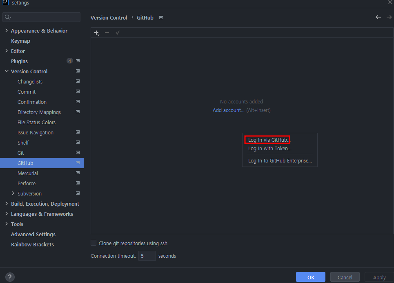
Task: Select File Status Colors
Action: [x=36, y=122]
